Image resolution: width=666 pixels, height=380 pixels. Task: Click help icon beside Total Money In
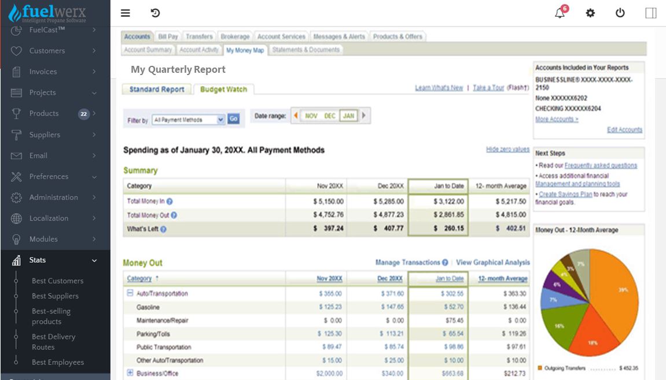point(170,202)
